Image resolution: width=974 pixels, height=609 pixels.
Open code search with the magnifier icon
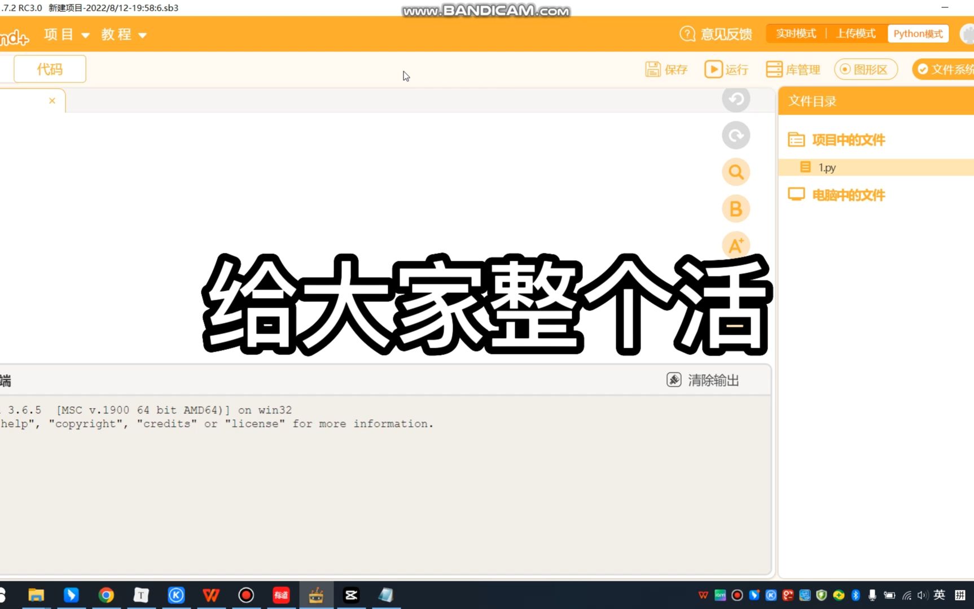point(735,172)
